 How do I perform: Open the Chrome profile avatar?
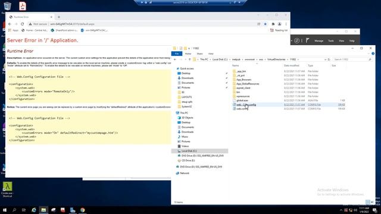(x=280, y=24)
